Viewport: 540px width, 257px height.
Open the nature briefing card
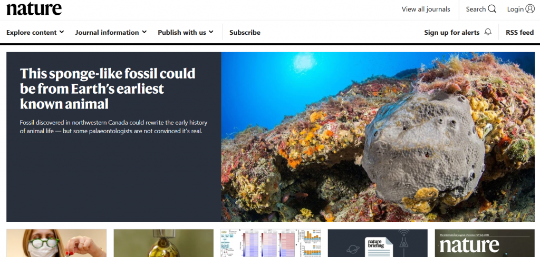pos(378,243)
